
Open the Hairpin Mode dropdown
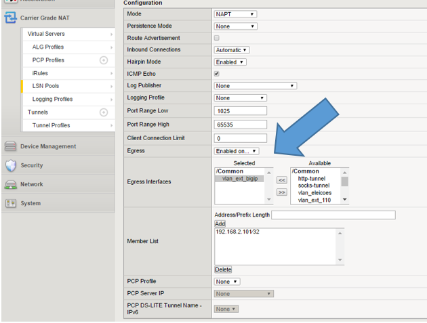(x=230, y=62)
